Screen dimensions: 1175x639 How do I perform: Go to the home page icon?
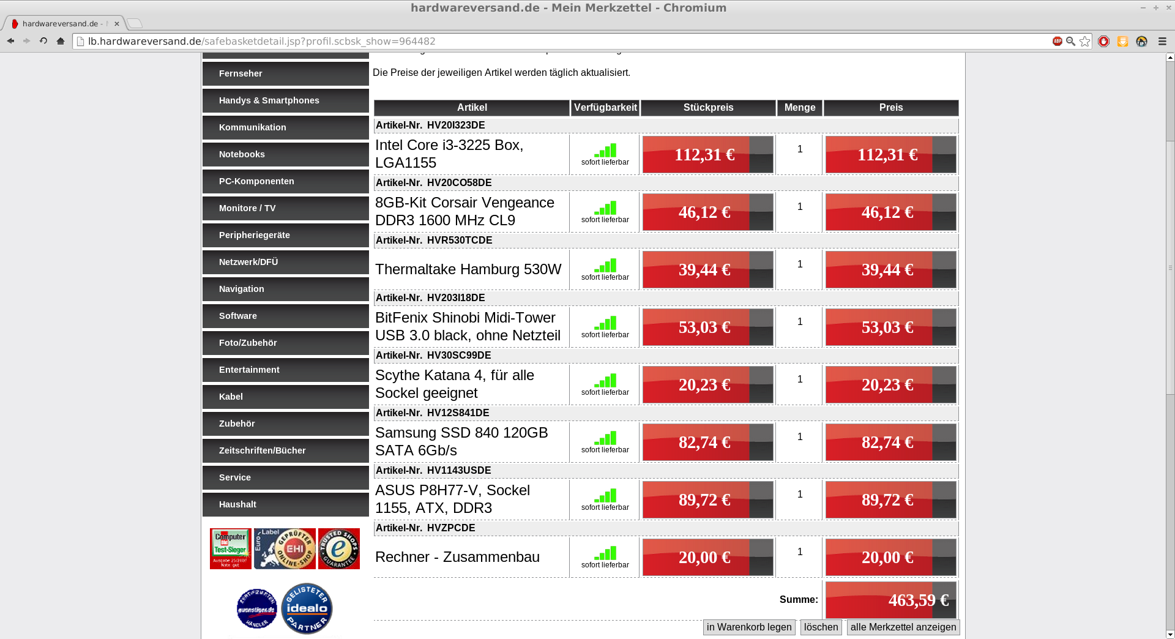click(x=60, y=41)
